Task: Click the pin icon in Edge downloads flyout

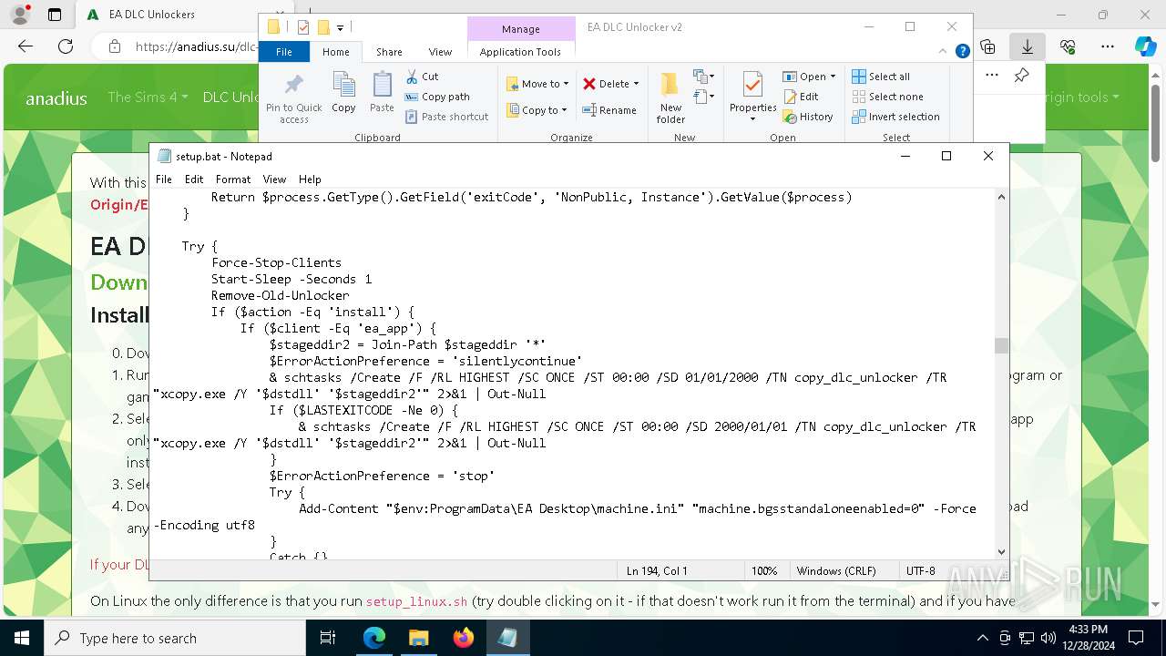Action: pyautogui.click(x=1021, y=76)
